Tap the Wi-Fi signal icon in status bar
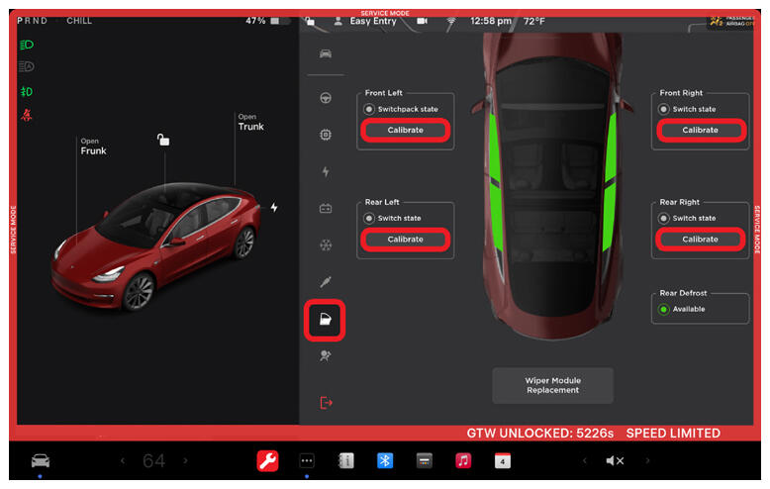The image size is (770, 489). point(450,21)
